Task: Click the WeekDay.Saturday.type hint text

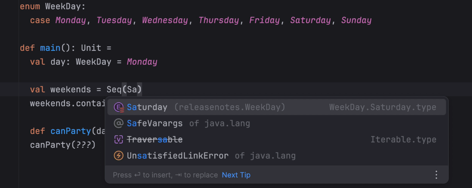Action: click(x=383, y=107)
